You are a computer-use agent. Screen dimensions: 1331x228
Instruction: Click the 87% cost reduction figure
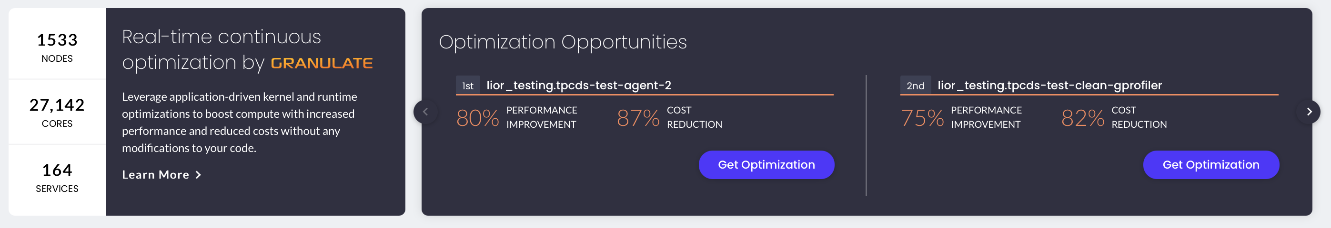pyautogui.click(x=638, y=118)
